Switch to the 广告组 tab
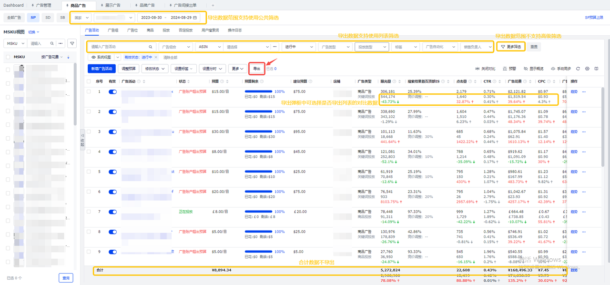610x285 pixels. coord(113,30)
